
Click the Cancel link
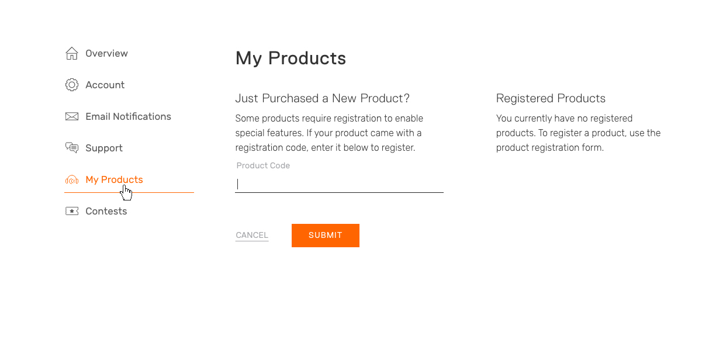coord(252,236)
